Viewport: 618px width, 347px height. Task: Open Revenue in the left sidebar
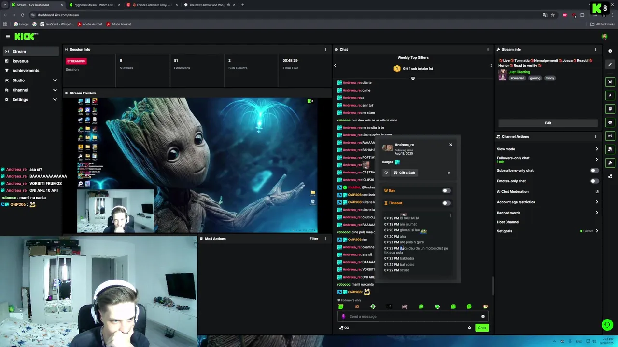pos(31,61)
